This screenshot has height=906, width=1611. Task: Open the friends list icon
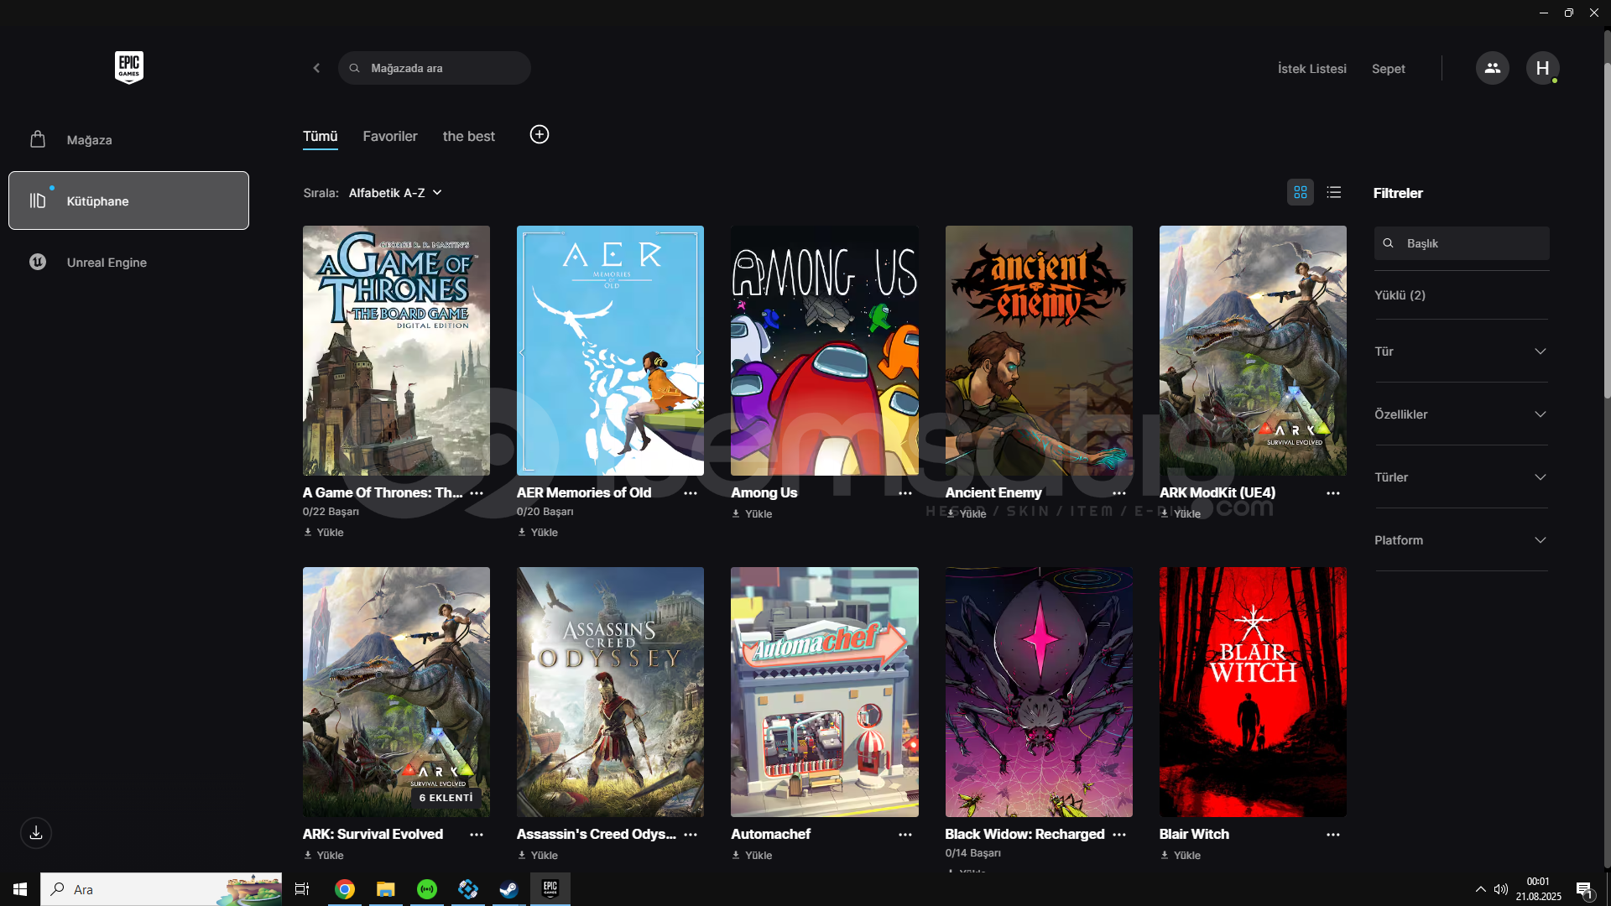1492,68
